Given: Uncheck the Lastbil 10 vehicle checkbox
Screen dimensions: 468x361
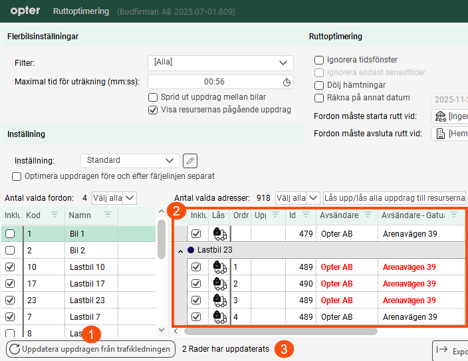Looking at the screenshot, I should pos(11,267).
